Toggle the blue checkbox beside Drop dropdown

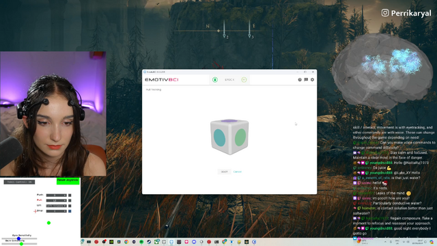coord(70,211)
